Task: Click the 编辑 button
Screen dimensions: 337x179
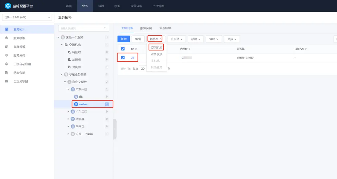Action: [138, 39]
